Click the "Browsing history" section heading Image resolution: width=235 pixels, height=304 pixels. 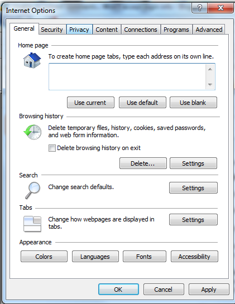[x=41, y=116]
